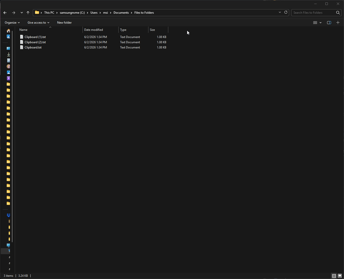The width and height of the screenshot is (344, 279).
Task: Open the recent locations dropdown arrow
Action: (21, 13)
